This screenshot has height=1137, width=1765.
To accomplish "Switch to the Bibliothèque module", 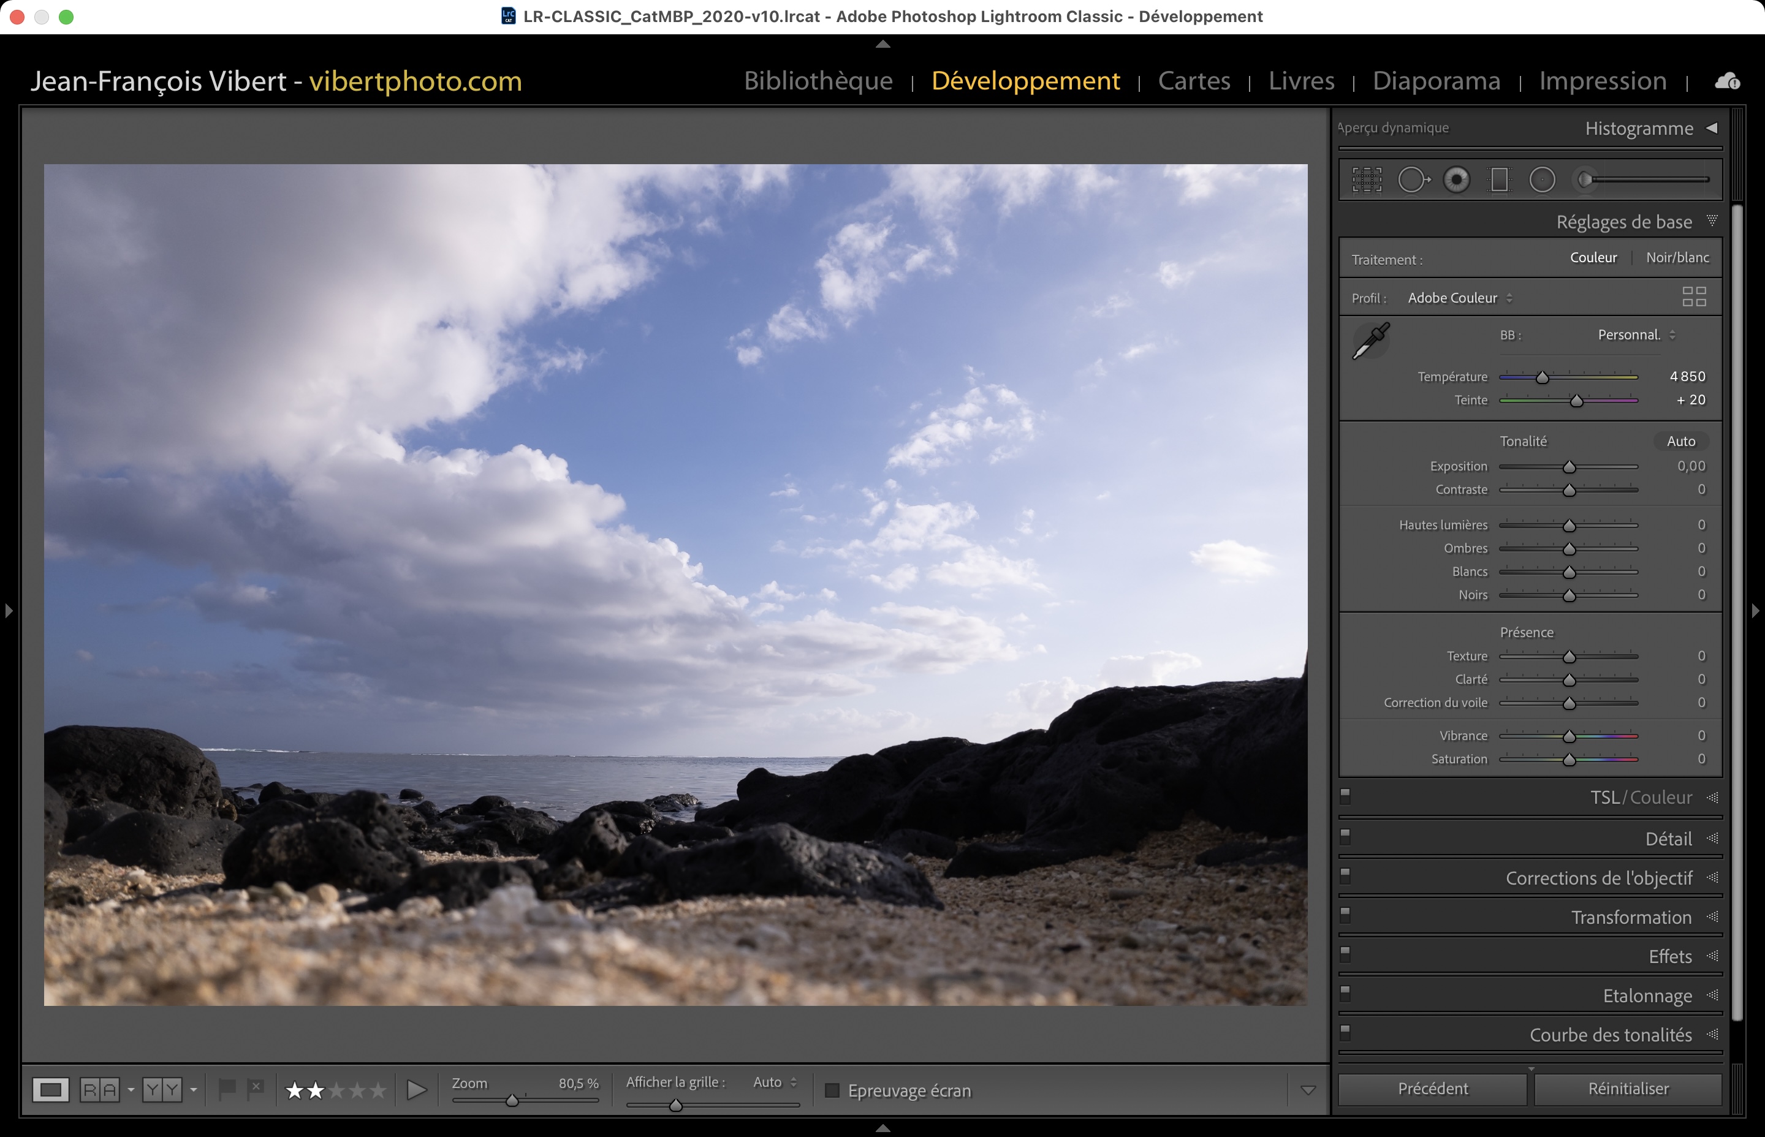I will point(818,80).
